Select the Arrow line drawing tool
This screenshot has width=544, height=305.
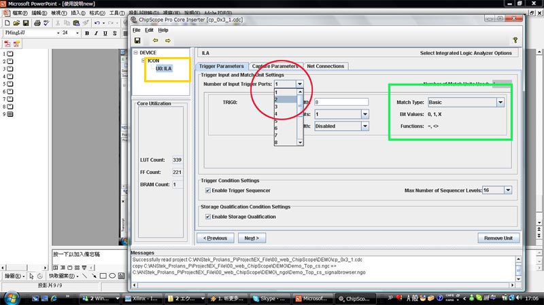click(x=94, y=276)
